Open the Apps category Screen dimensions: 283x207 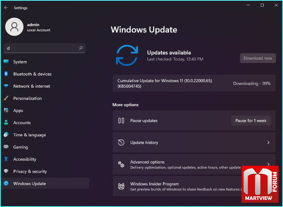(45, 110)
